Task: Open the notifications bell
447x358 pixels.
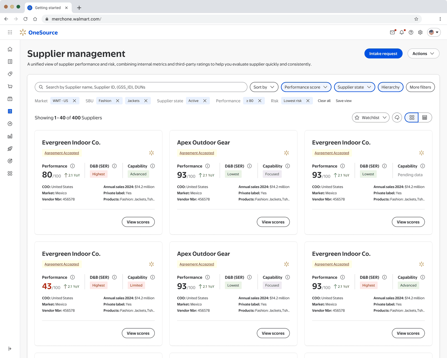Action: (402, 32)
